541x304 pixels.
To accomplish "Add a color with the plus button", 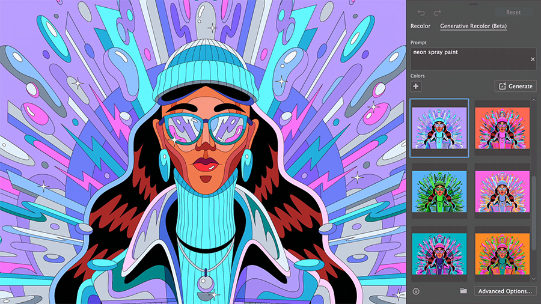I will click(x=416, y=87).
